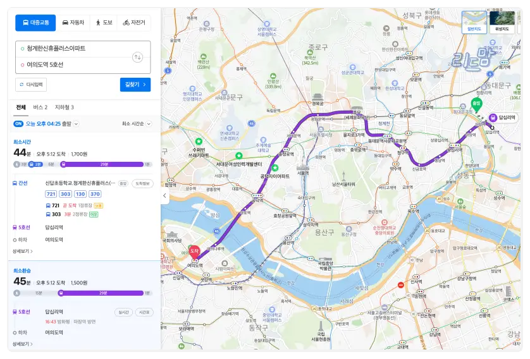Swap origin and destination with arrows icon

pos(138,57)
